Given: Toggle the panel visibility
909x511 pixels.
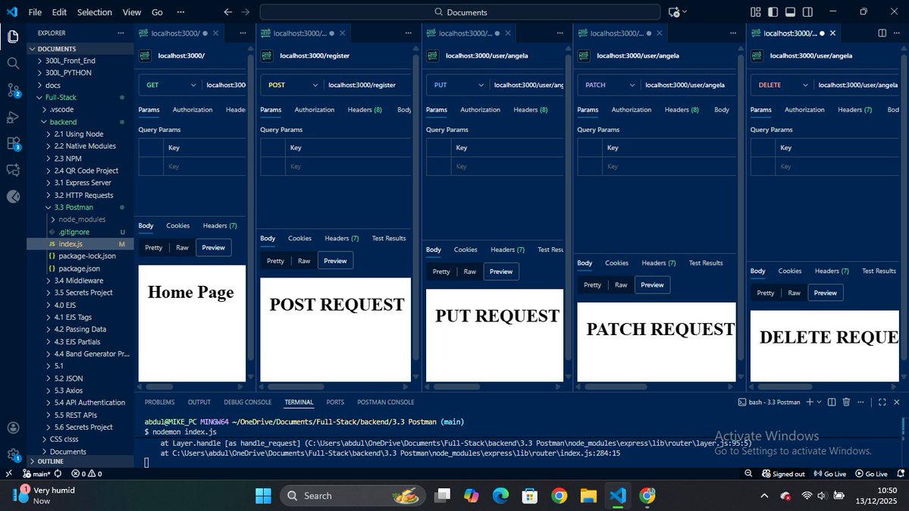Looking at the screenshot, I should point(790,11).
